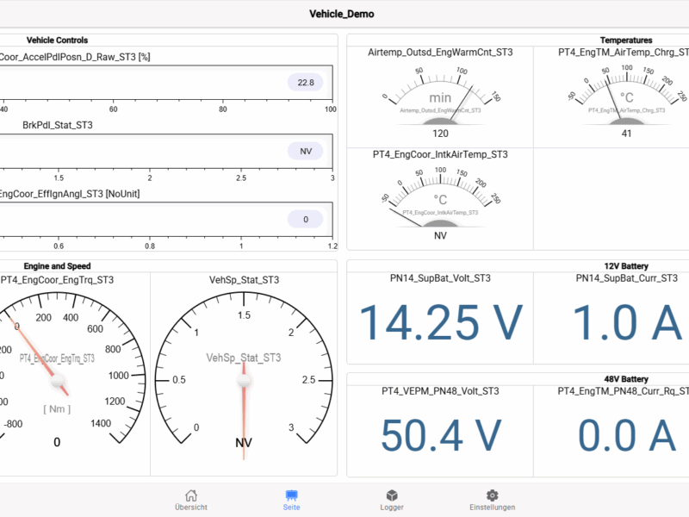The height and width of the screenshot is (517, 689).
Task: Click the PT4_EngCoor_IntkAirTemp_ST3 gauge
Action: click(x=440, y=200)
